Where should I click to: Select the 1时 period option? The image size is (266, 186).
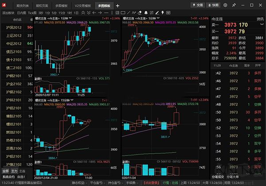tap(70, 13)
